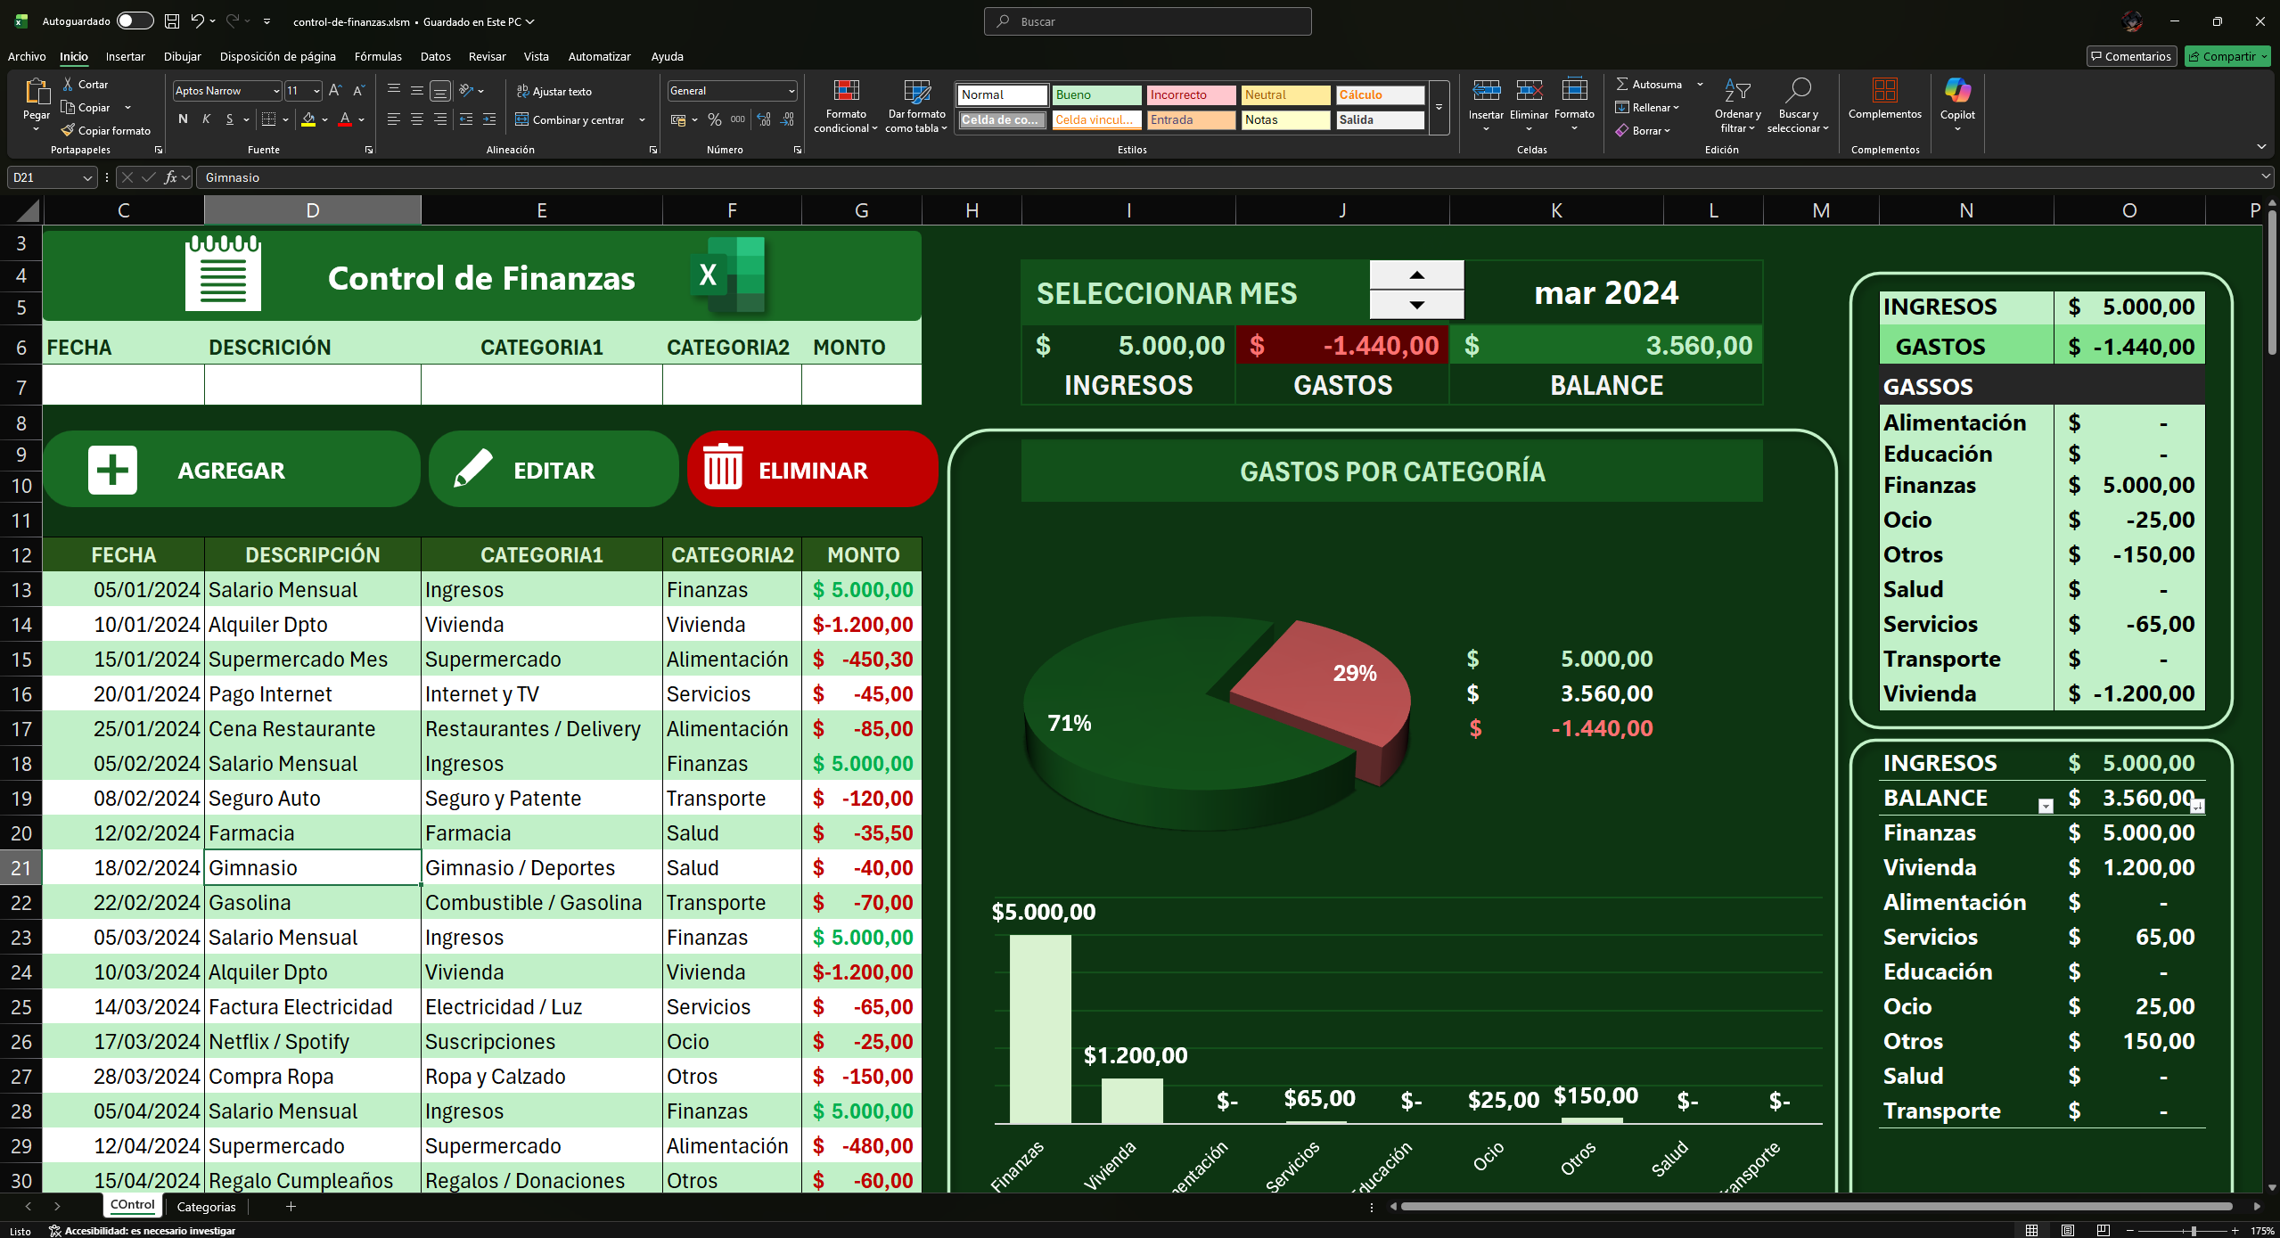Open Copilot from the ribbon
Viewport: 2280px width, 1238px height.
[x=1956, y=102]
